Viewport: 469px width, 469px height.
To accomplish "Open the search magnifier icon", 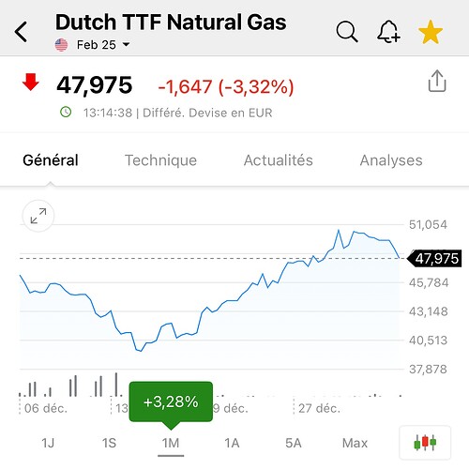I will pos(347,32).
